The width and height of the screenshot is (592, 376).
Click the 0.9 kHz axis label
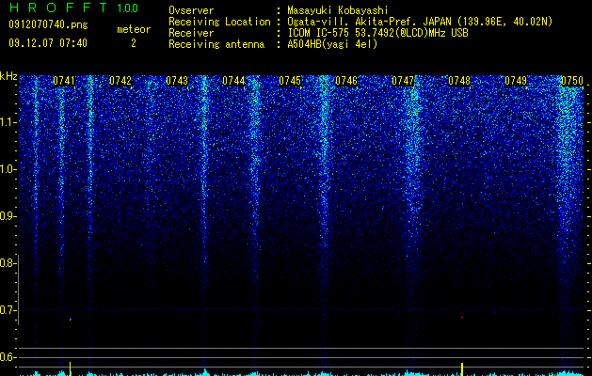pyautogui.click(x=8, y=216)
